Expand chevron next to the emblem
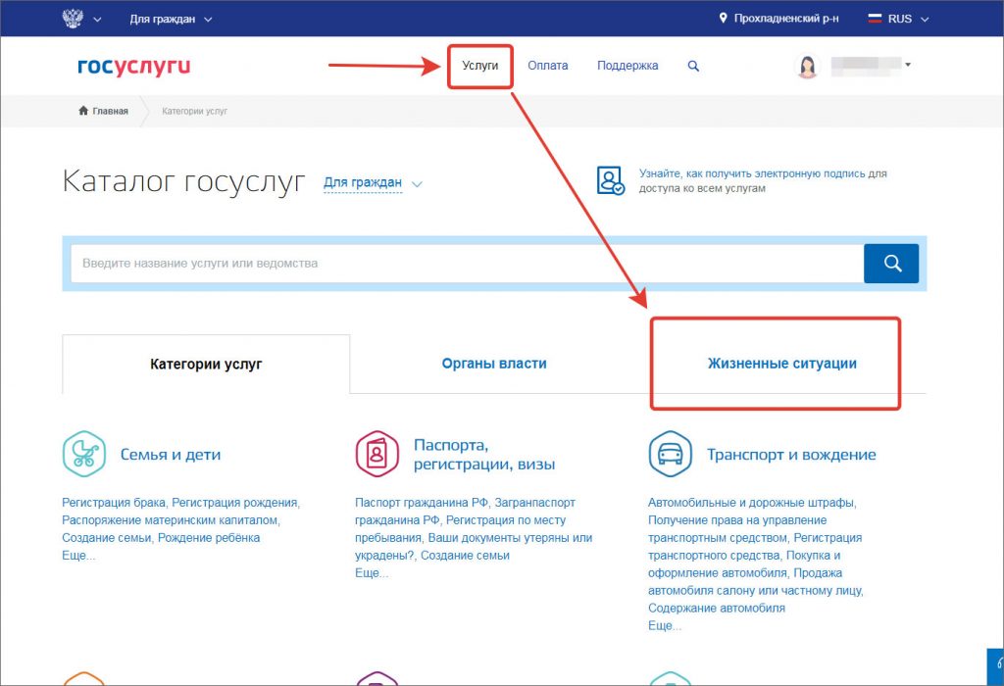This screenshot has height=686, width=1004. point(97,20)
